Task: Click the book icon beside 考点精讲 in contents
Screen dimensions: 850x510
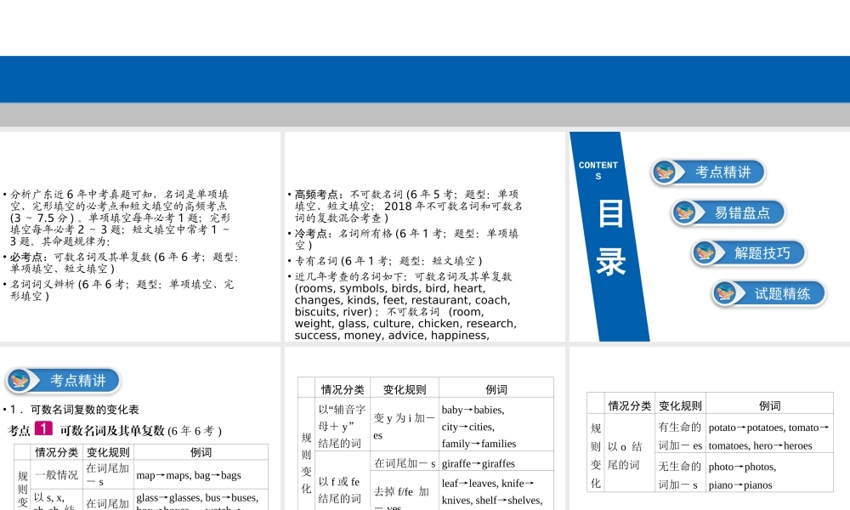Action: click(x=665, y=173)
